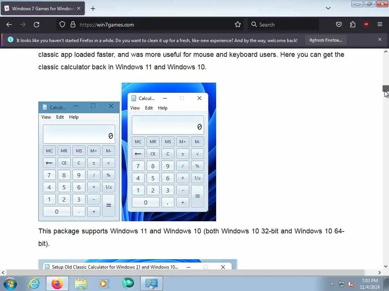Click the 'This package supports Windows 11' paragraph
The width and height of the screenshot is (389, 291).
[x=191, y=237]
